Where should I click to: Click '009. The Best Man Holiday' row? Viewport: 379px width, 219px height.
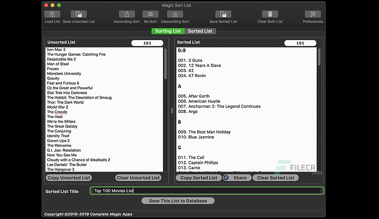click(204, 132)
